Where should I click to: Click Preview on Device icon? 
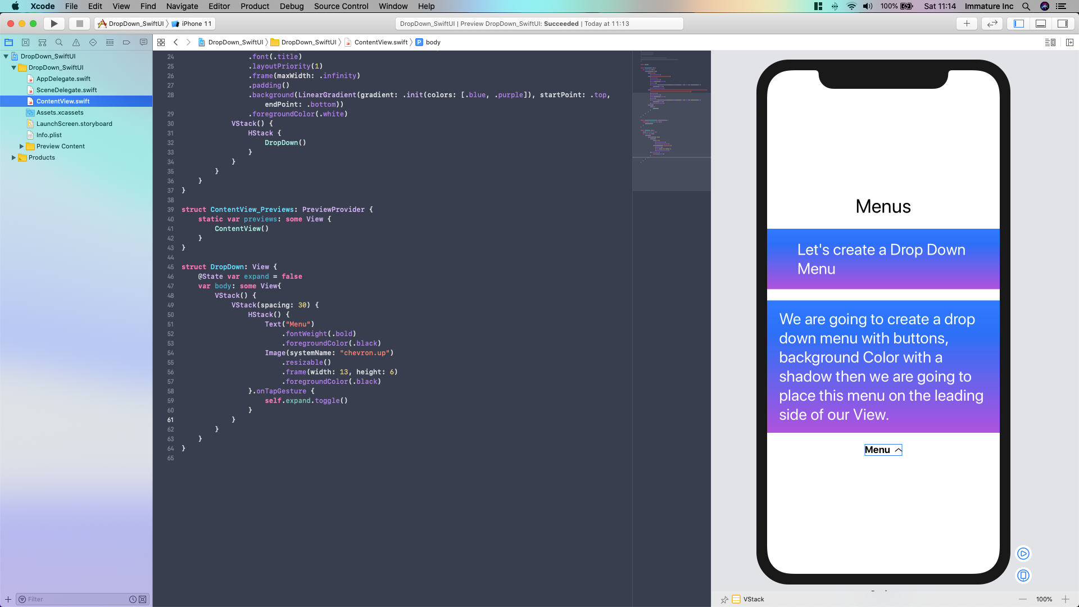tap(1023, 576)
